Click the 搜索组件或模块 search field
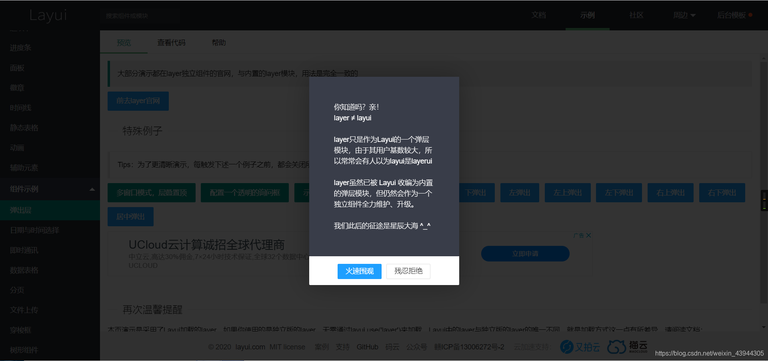 click(x=140, y=16)
